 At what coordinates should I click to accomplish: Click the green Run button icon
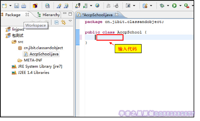click(x=174, y=6)
